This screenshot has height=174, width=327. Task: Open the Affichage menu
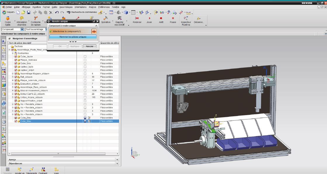tap(26, 7)
